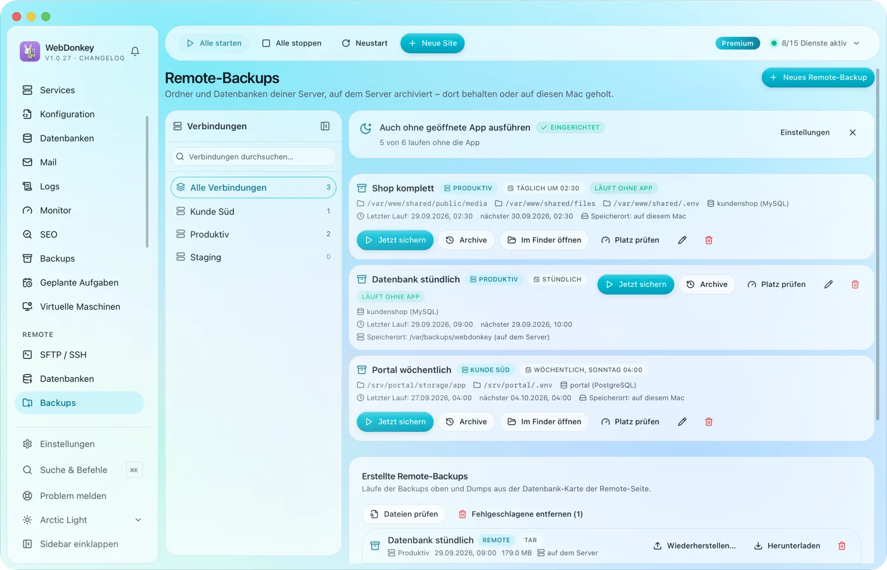
Task: Edit the Datenbank stündlich backup job
Action: coord(828,284)
